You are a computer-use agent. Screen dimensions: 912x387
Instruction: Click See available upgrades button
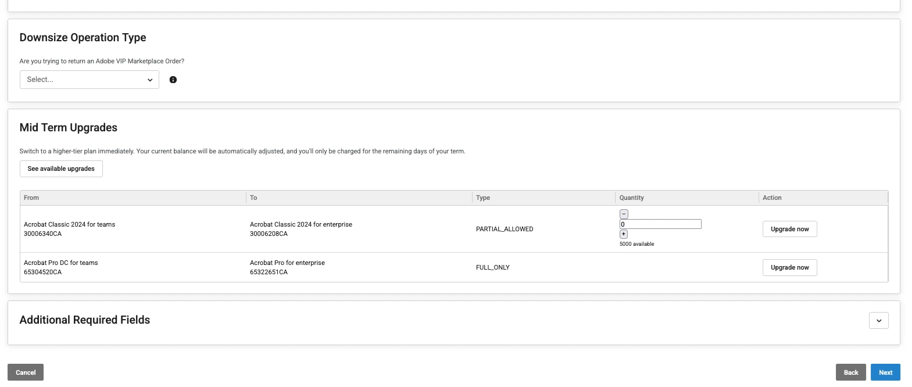pos(61,169)
